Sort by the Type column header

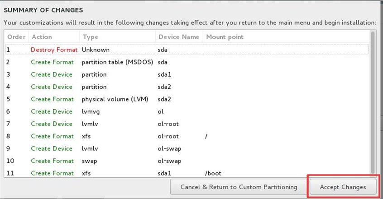click(118, 37)
